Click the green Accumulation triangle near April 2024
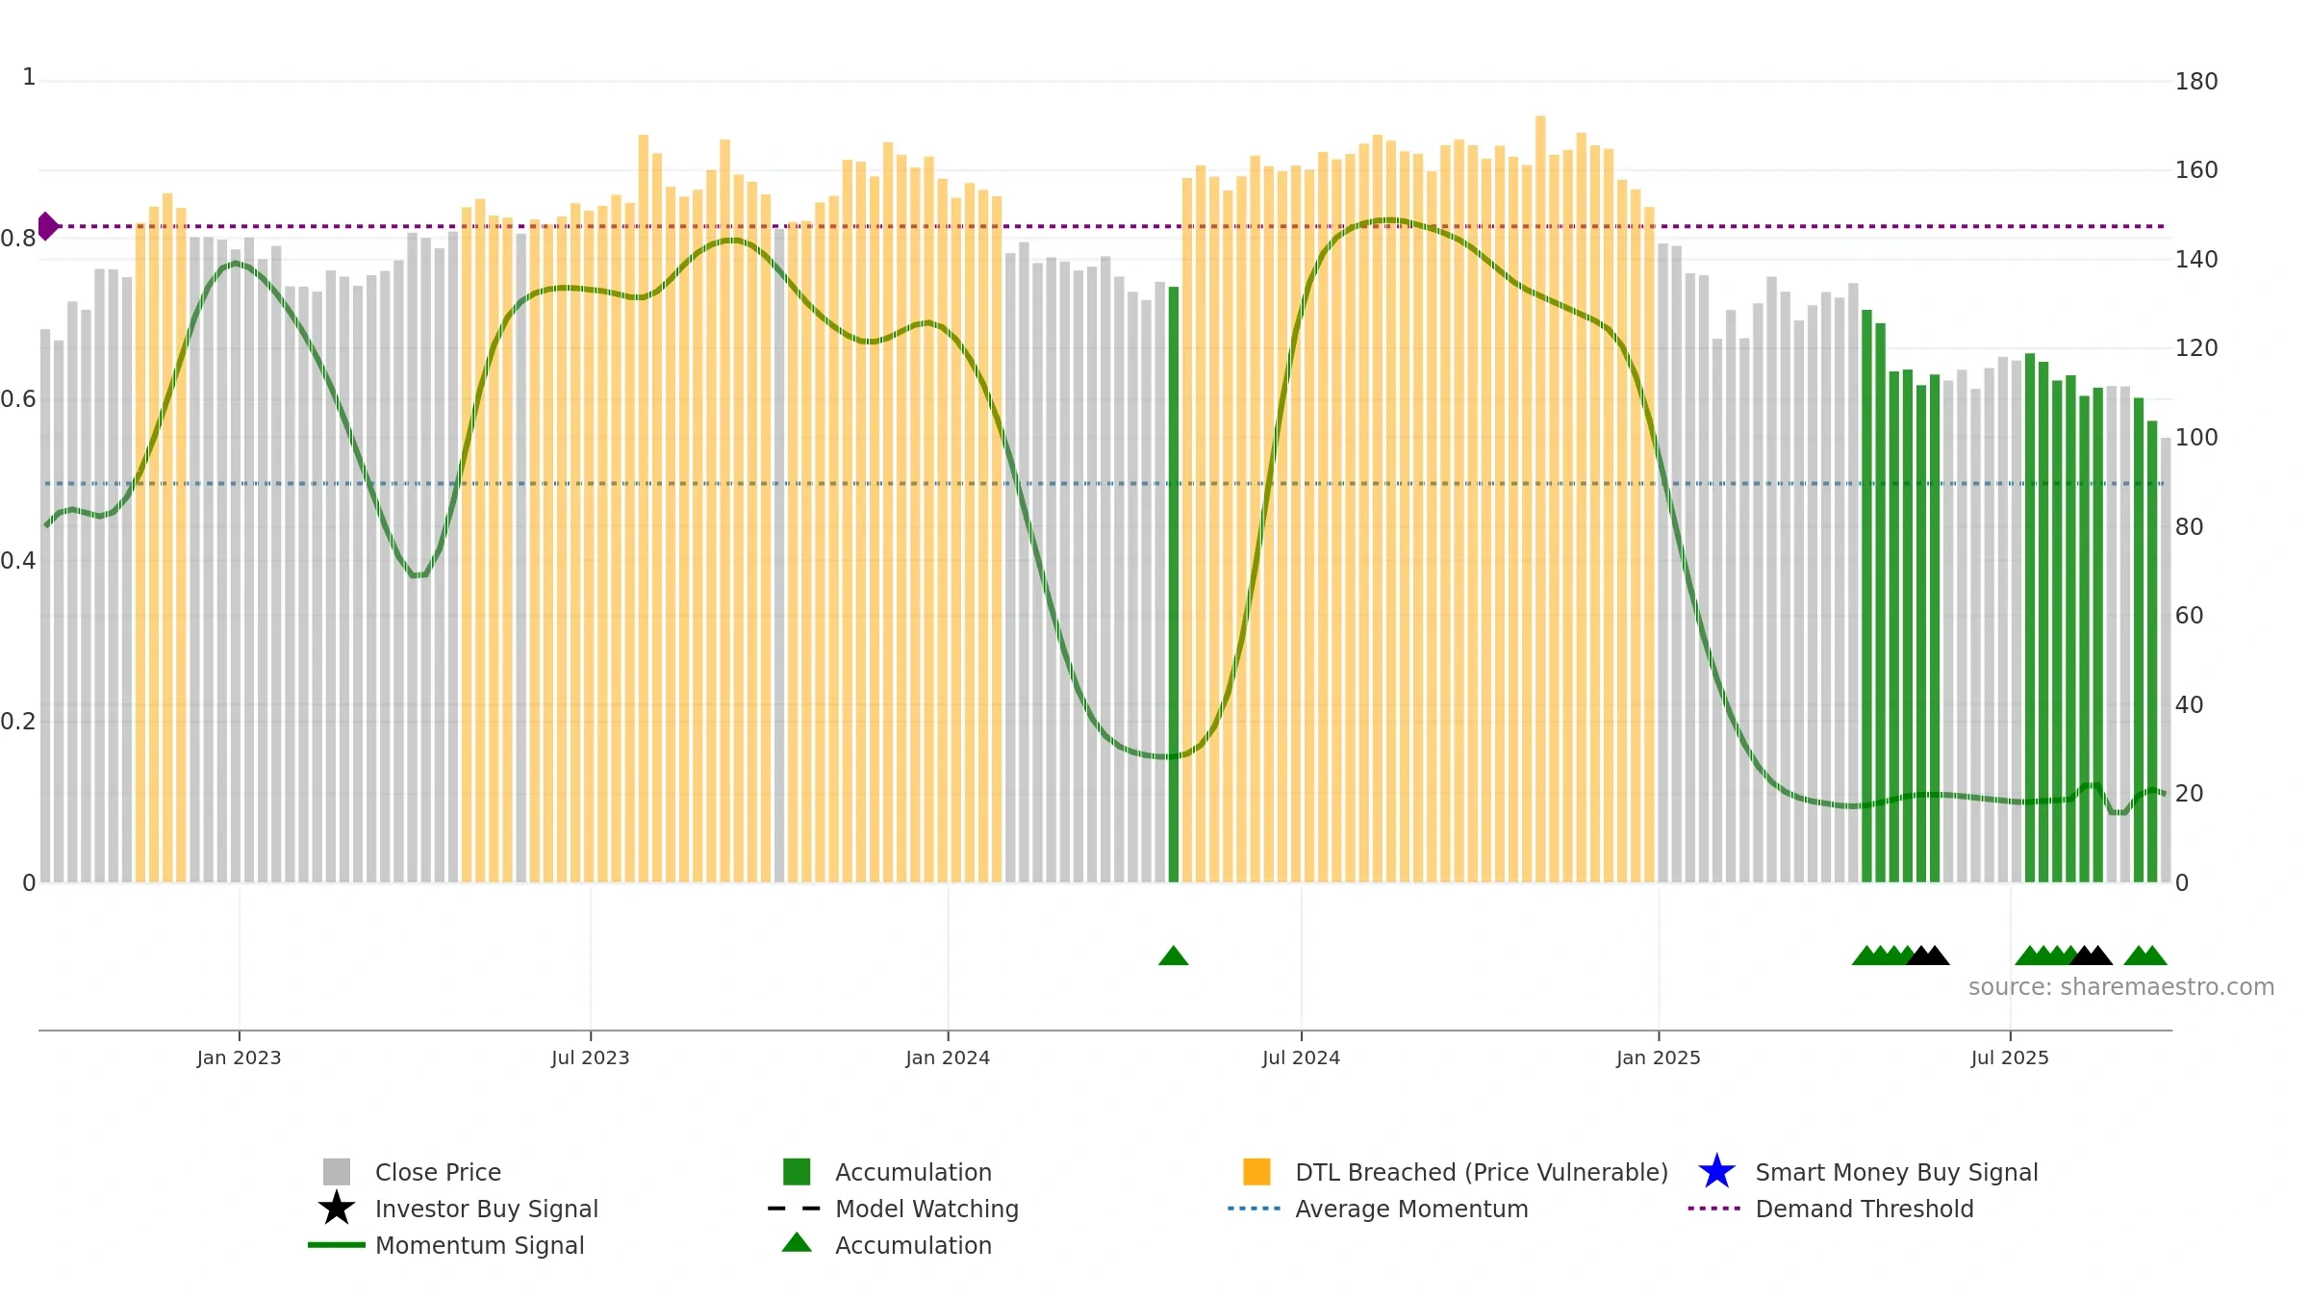The width and height of the screenshot is (2309, 1299). pos(1174,955)
